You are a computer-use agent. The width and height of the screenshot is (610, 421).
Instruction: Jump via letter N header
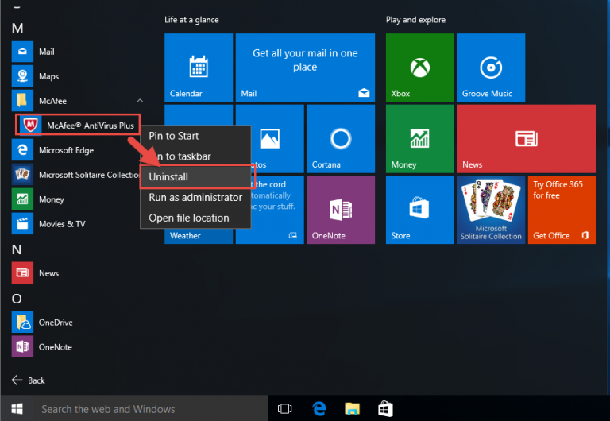(17, 249)
